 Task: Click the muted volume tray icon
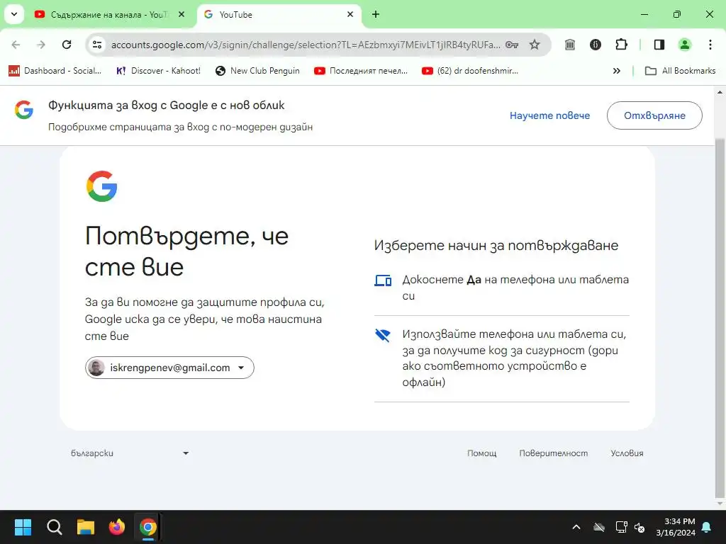coord(640,527)
